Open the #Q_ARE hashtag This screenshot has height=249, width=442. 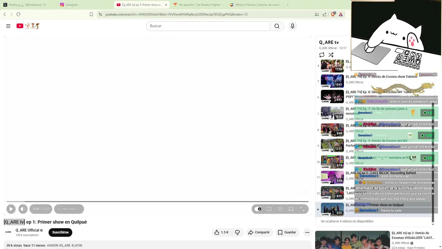[x=65, y=246]
